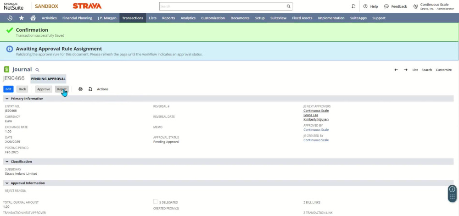Open the Feedback speech bubble icon
The image size is (459, 216).
click(386, 6)
